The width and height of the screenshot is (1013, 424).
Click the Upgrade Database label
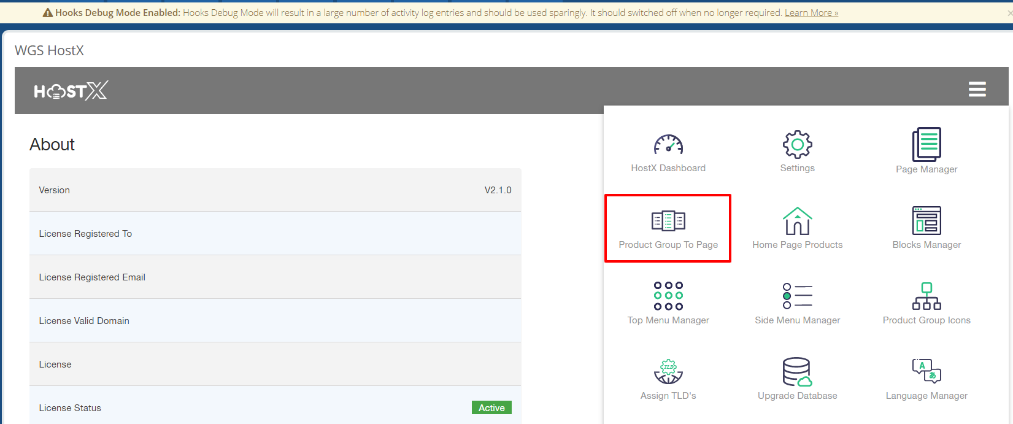pyautogui.click(x=798, y=396)
